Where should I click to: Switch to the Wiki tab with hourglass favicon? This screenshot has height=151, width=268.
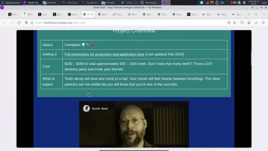coord(28,14)
